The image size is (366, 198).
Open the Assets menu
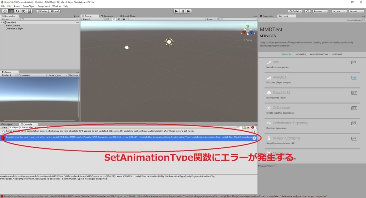(17, 6)
